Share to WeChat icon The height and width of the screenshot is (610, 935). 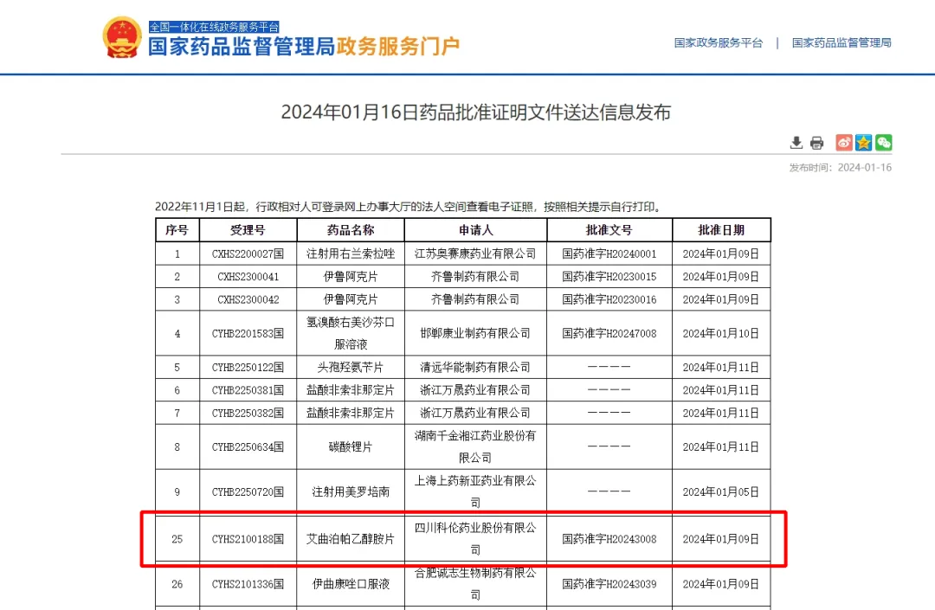(x=884, y=143)
